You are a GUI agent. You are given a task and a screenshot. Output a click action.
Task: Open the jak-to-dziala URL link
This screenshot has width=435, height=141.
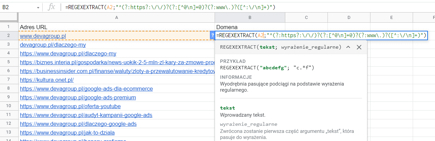tap(67, 133)
